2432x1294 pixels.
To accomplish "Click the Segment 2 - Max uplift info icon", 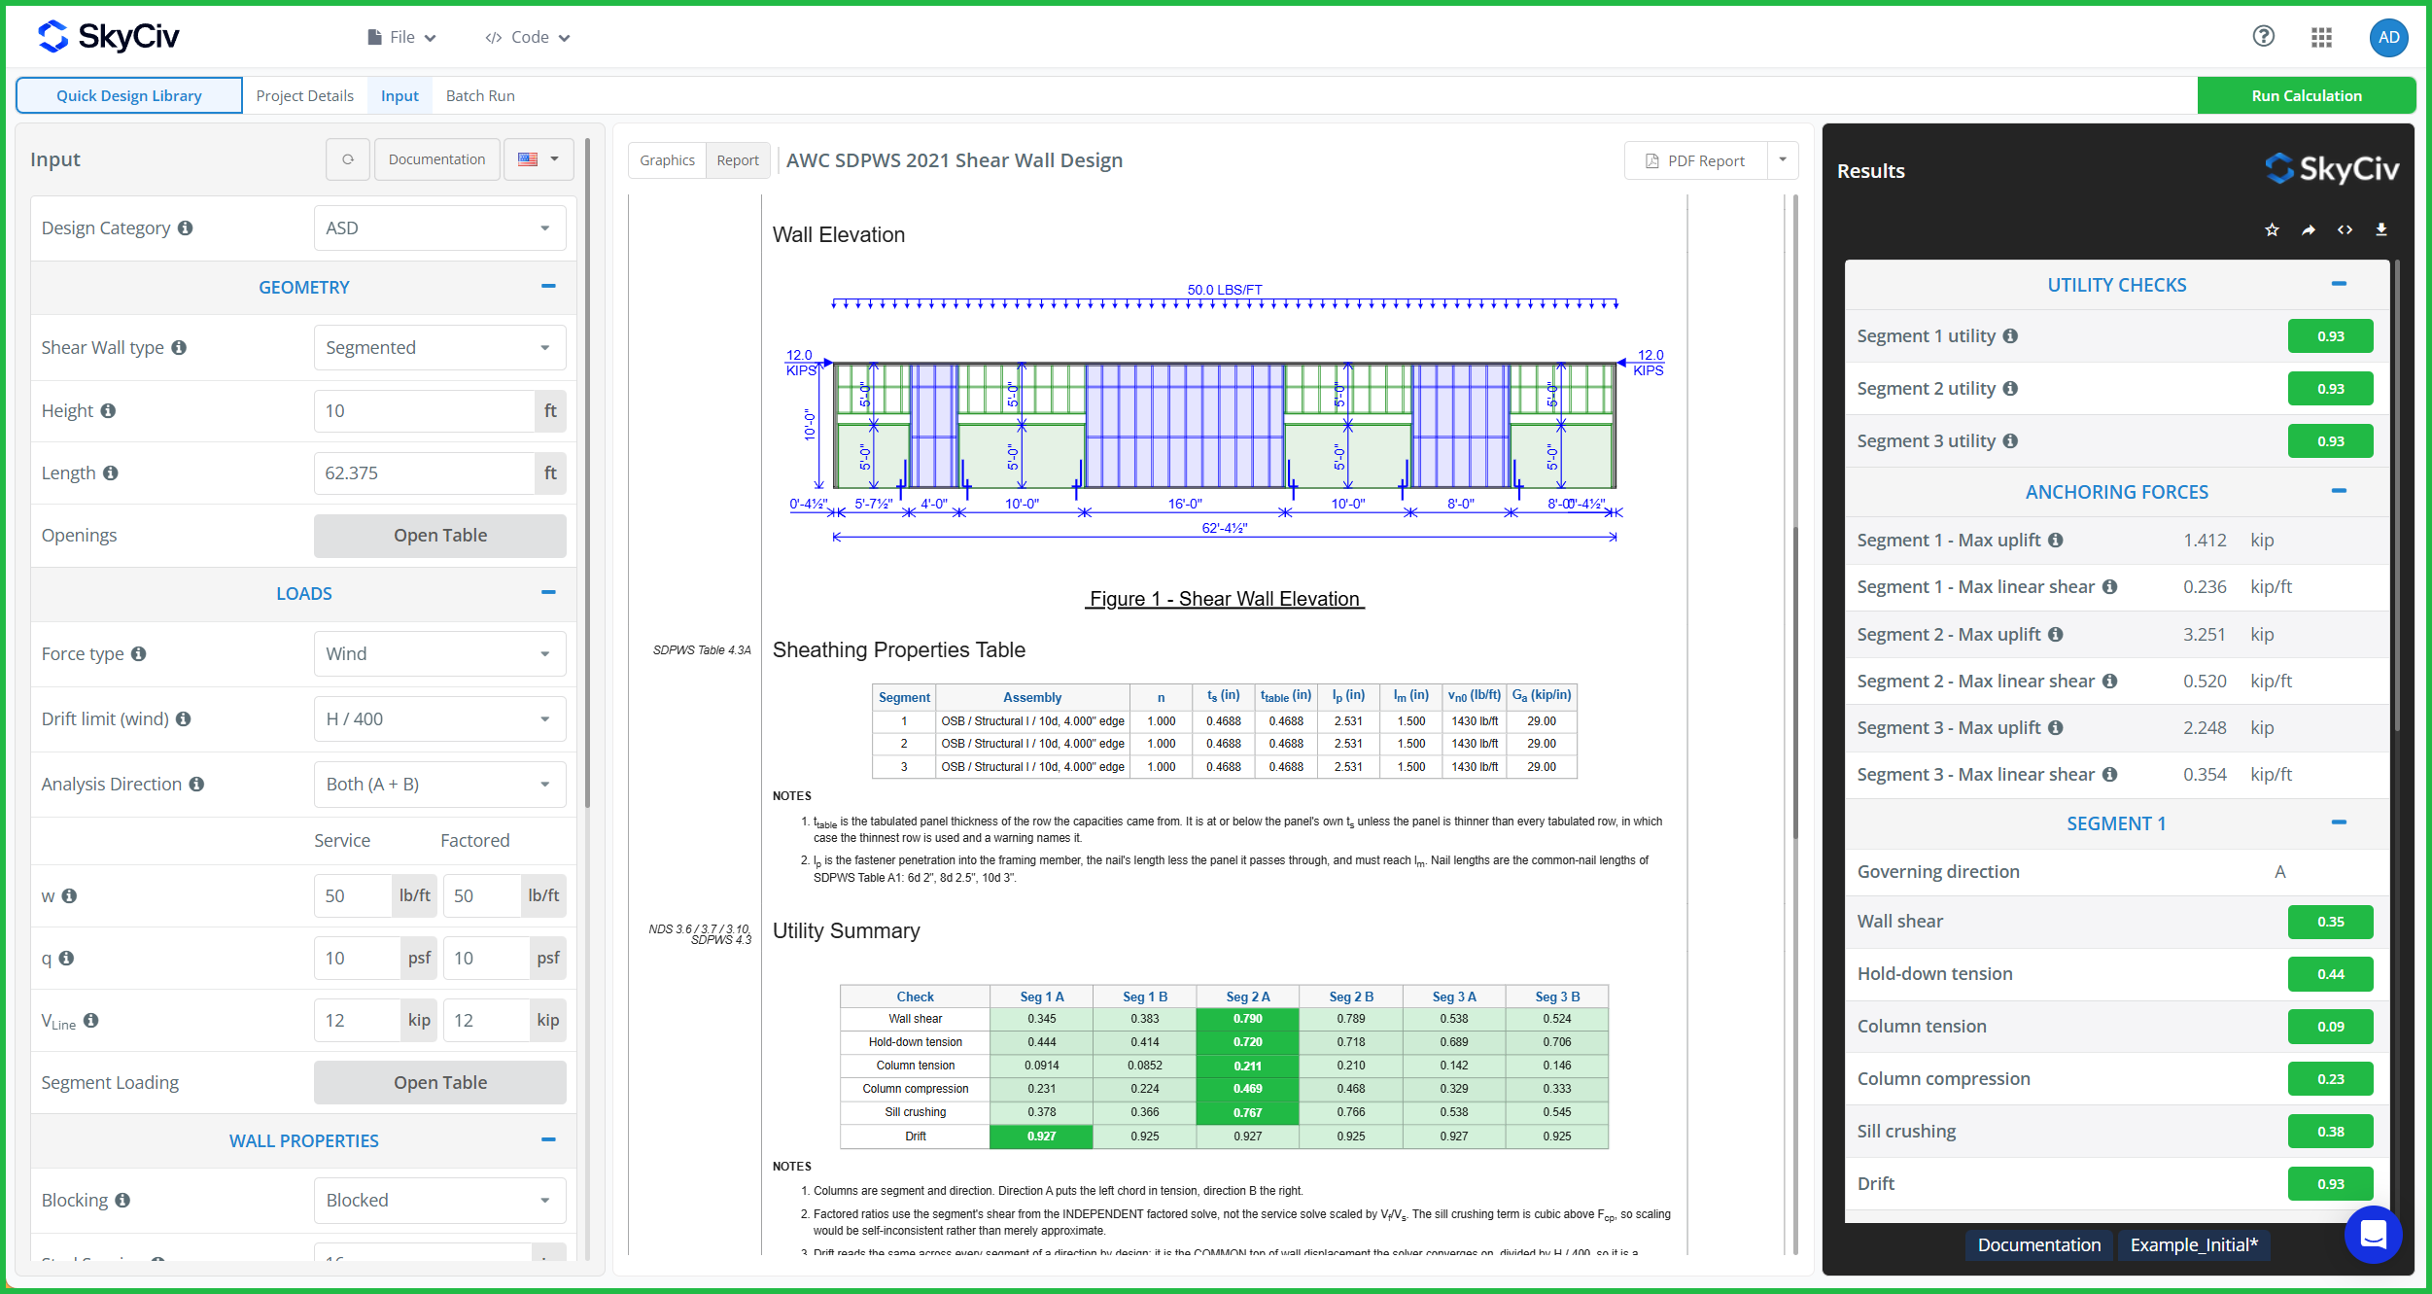I will 2055,634.
